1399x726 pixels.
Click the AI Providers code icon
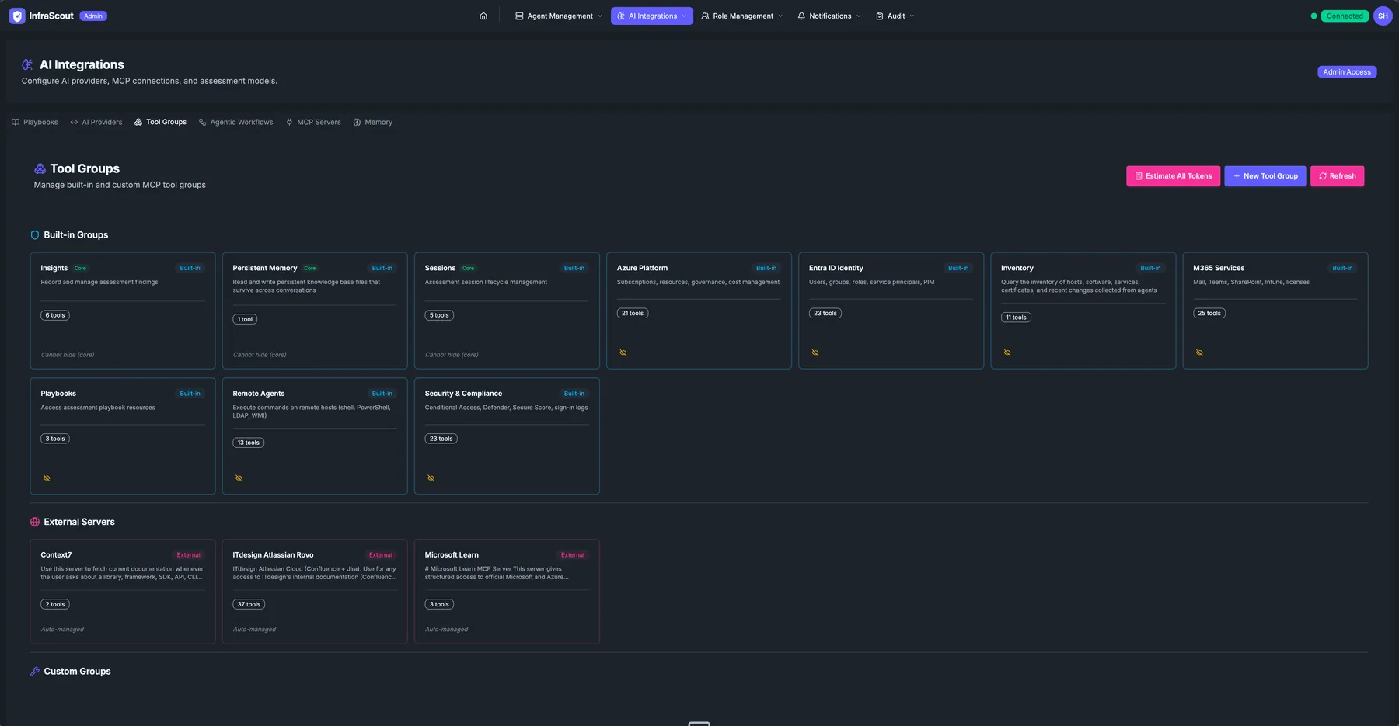click(74, 122)
